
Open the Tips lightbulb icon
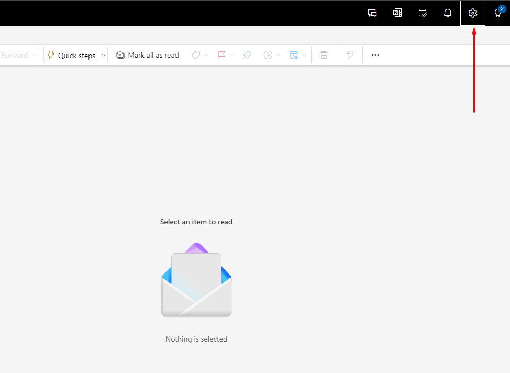(498, 13)
